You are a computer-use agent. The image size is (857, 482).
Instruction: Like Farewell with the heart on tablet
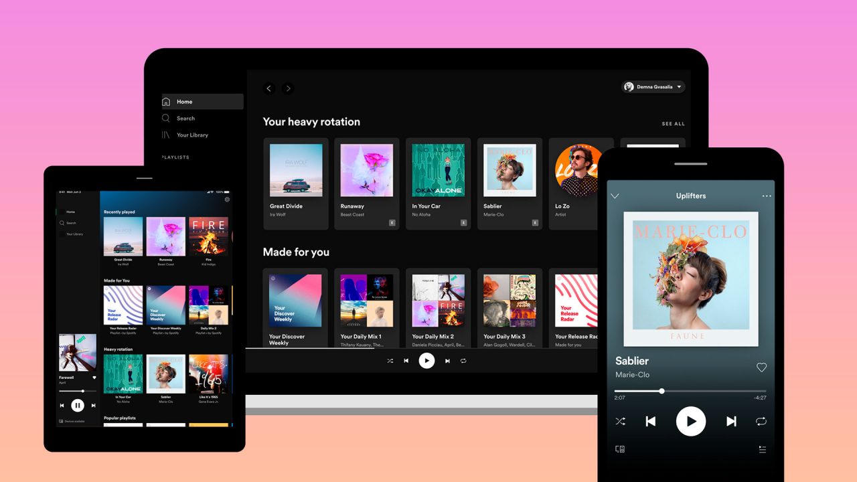[x=94, y=378]
